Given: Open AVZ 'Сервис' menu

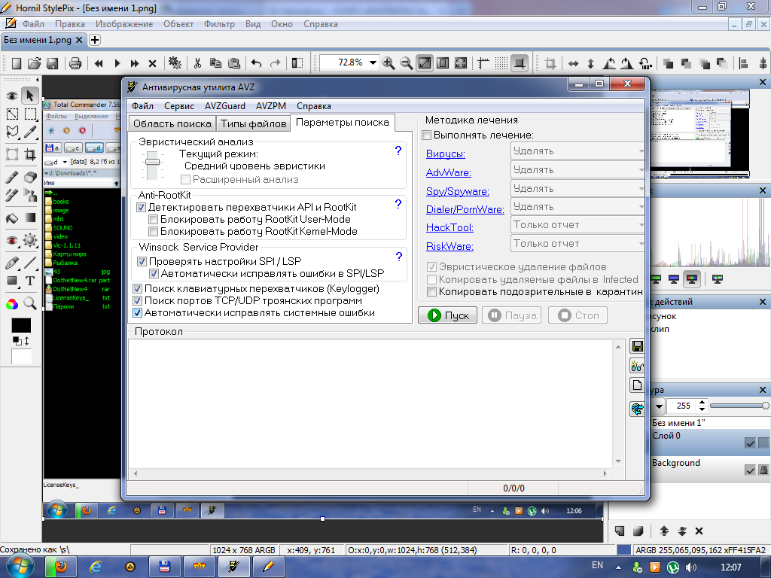Looking at the screenshot, I should (x=179, y=106).
